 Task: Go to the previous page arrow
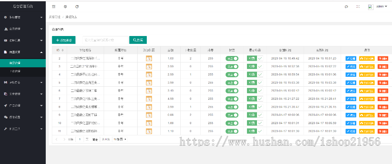coord(57,139)
